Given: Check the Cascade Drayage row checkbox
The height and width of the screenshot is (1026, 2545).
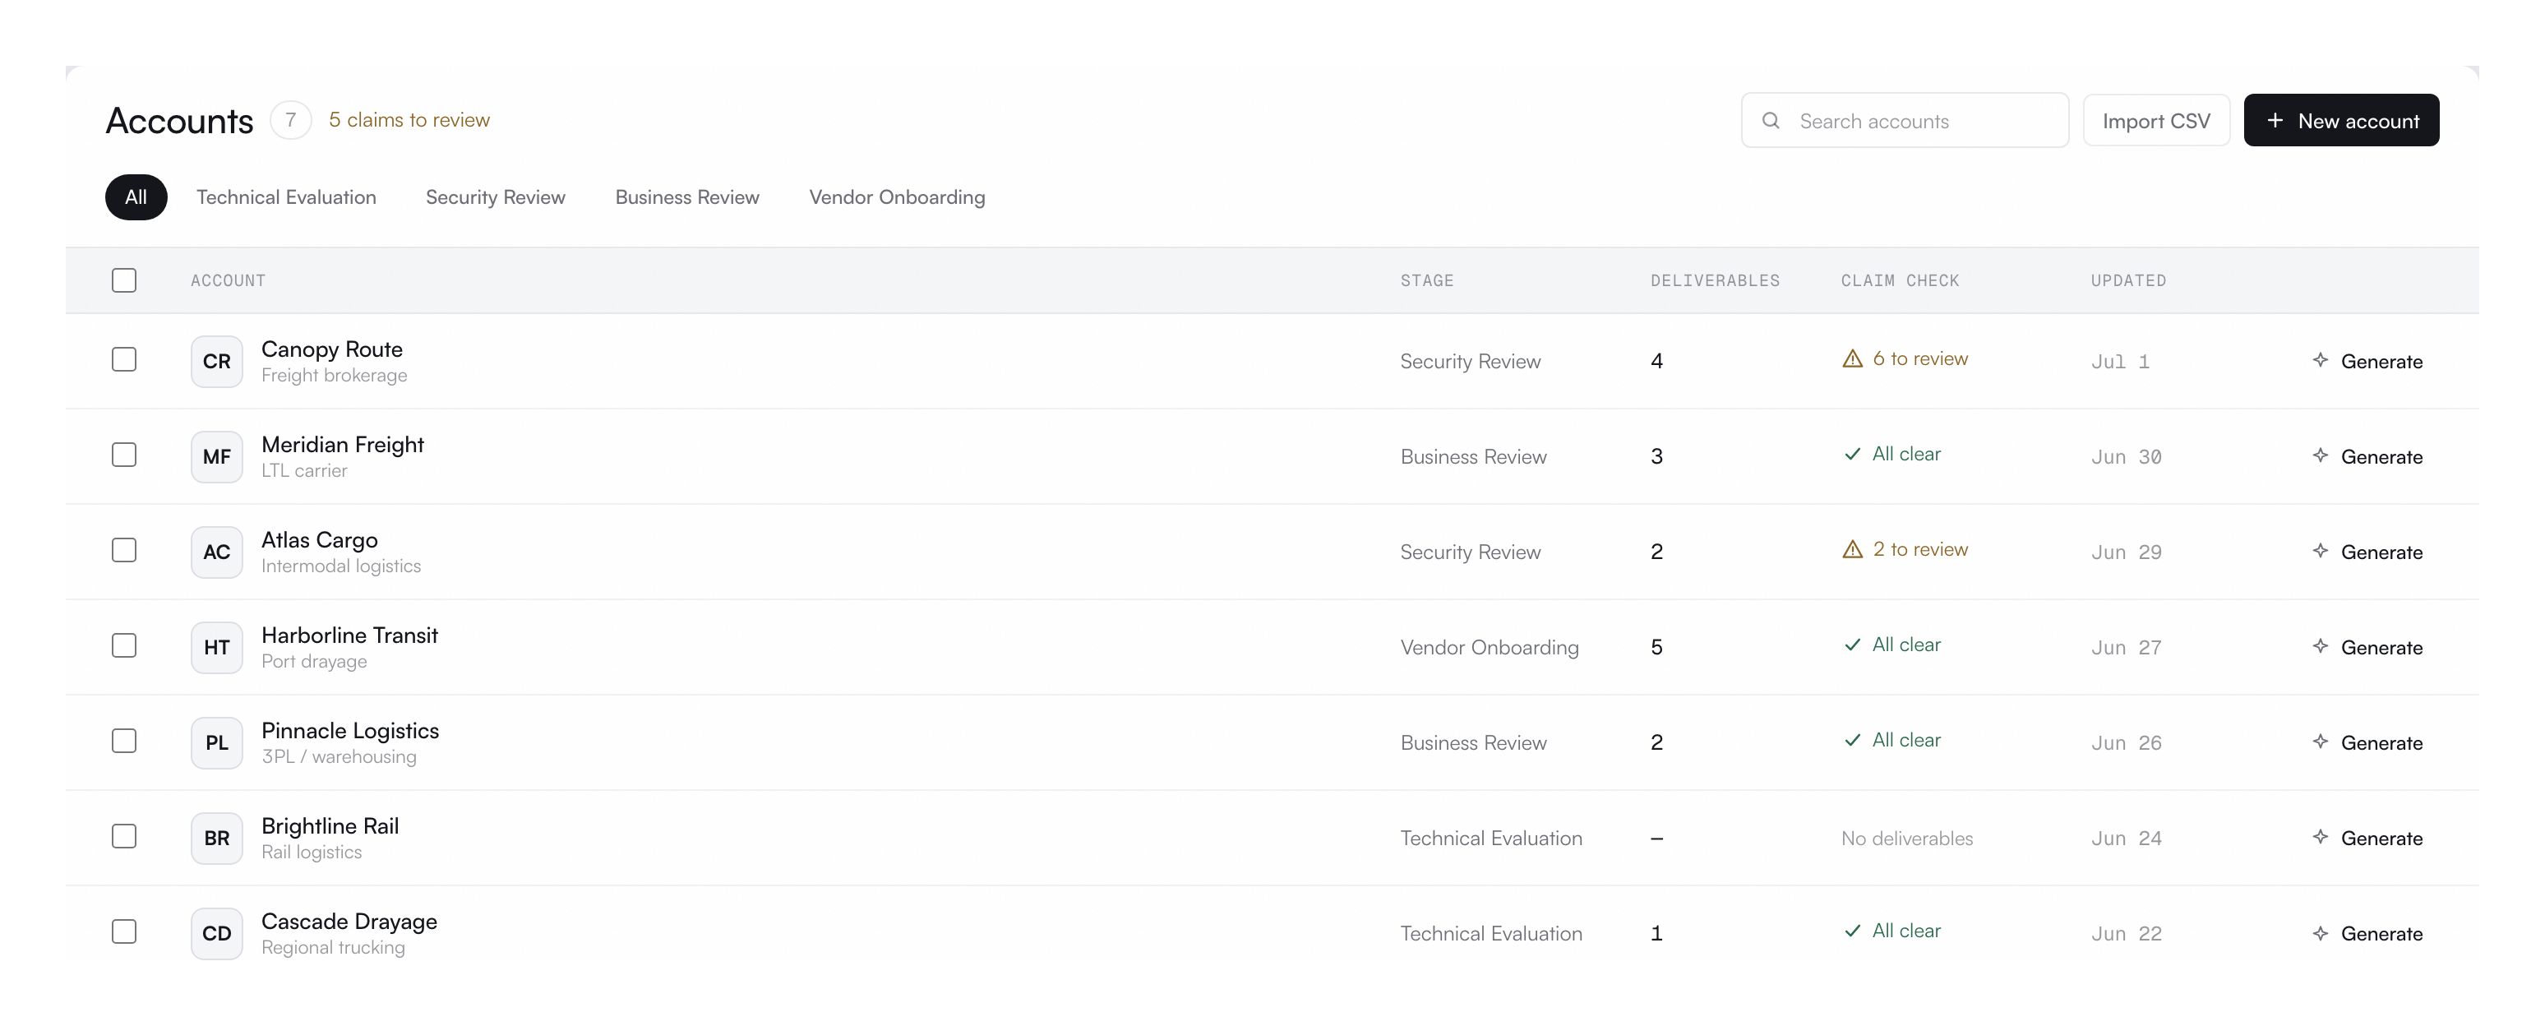Looking at the screenshot, I should pos(123,932).
